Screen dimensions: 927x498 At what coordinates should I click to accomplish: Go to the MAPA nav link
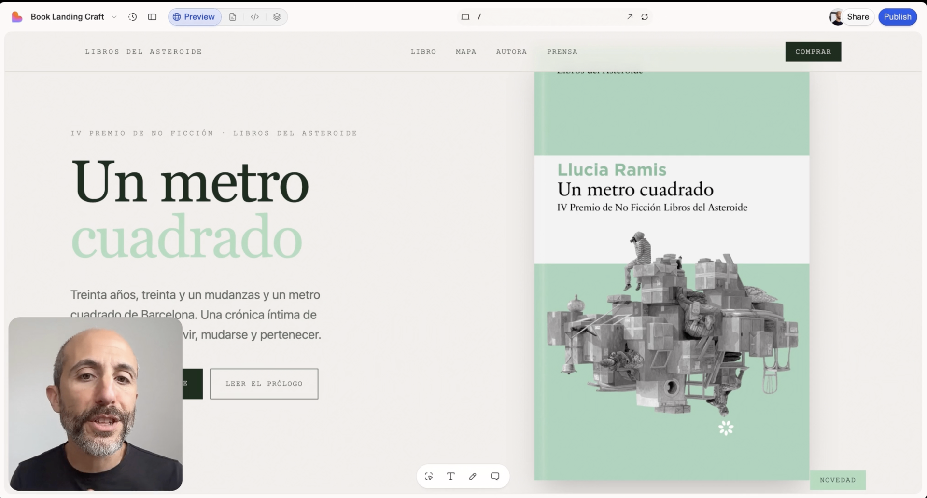point(466,52)
